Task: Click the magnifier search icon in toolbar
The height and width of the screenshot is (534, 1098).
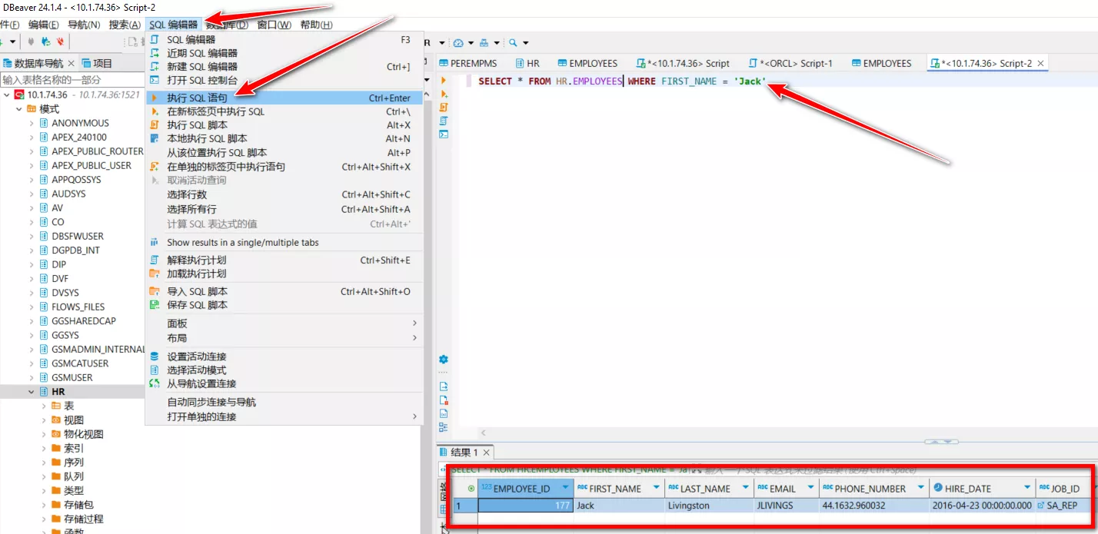Action: (x=513, y=43)
